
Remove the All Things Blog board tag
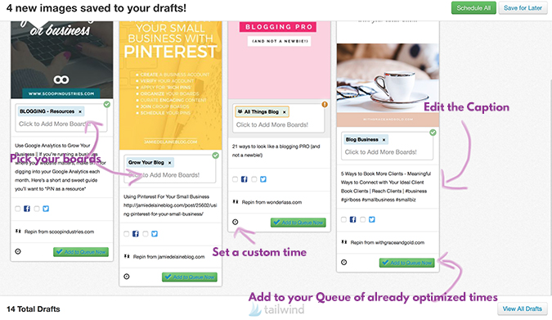coord(284,112)
